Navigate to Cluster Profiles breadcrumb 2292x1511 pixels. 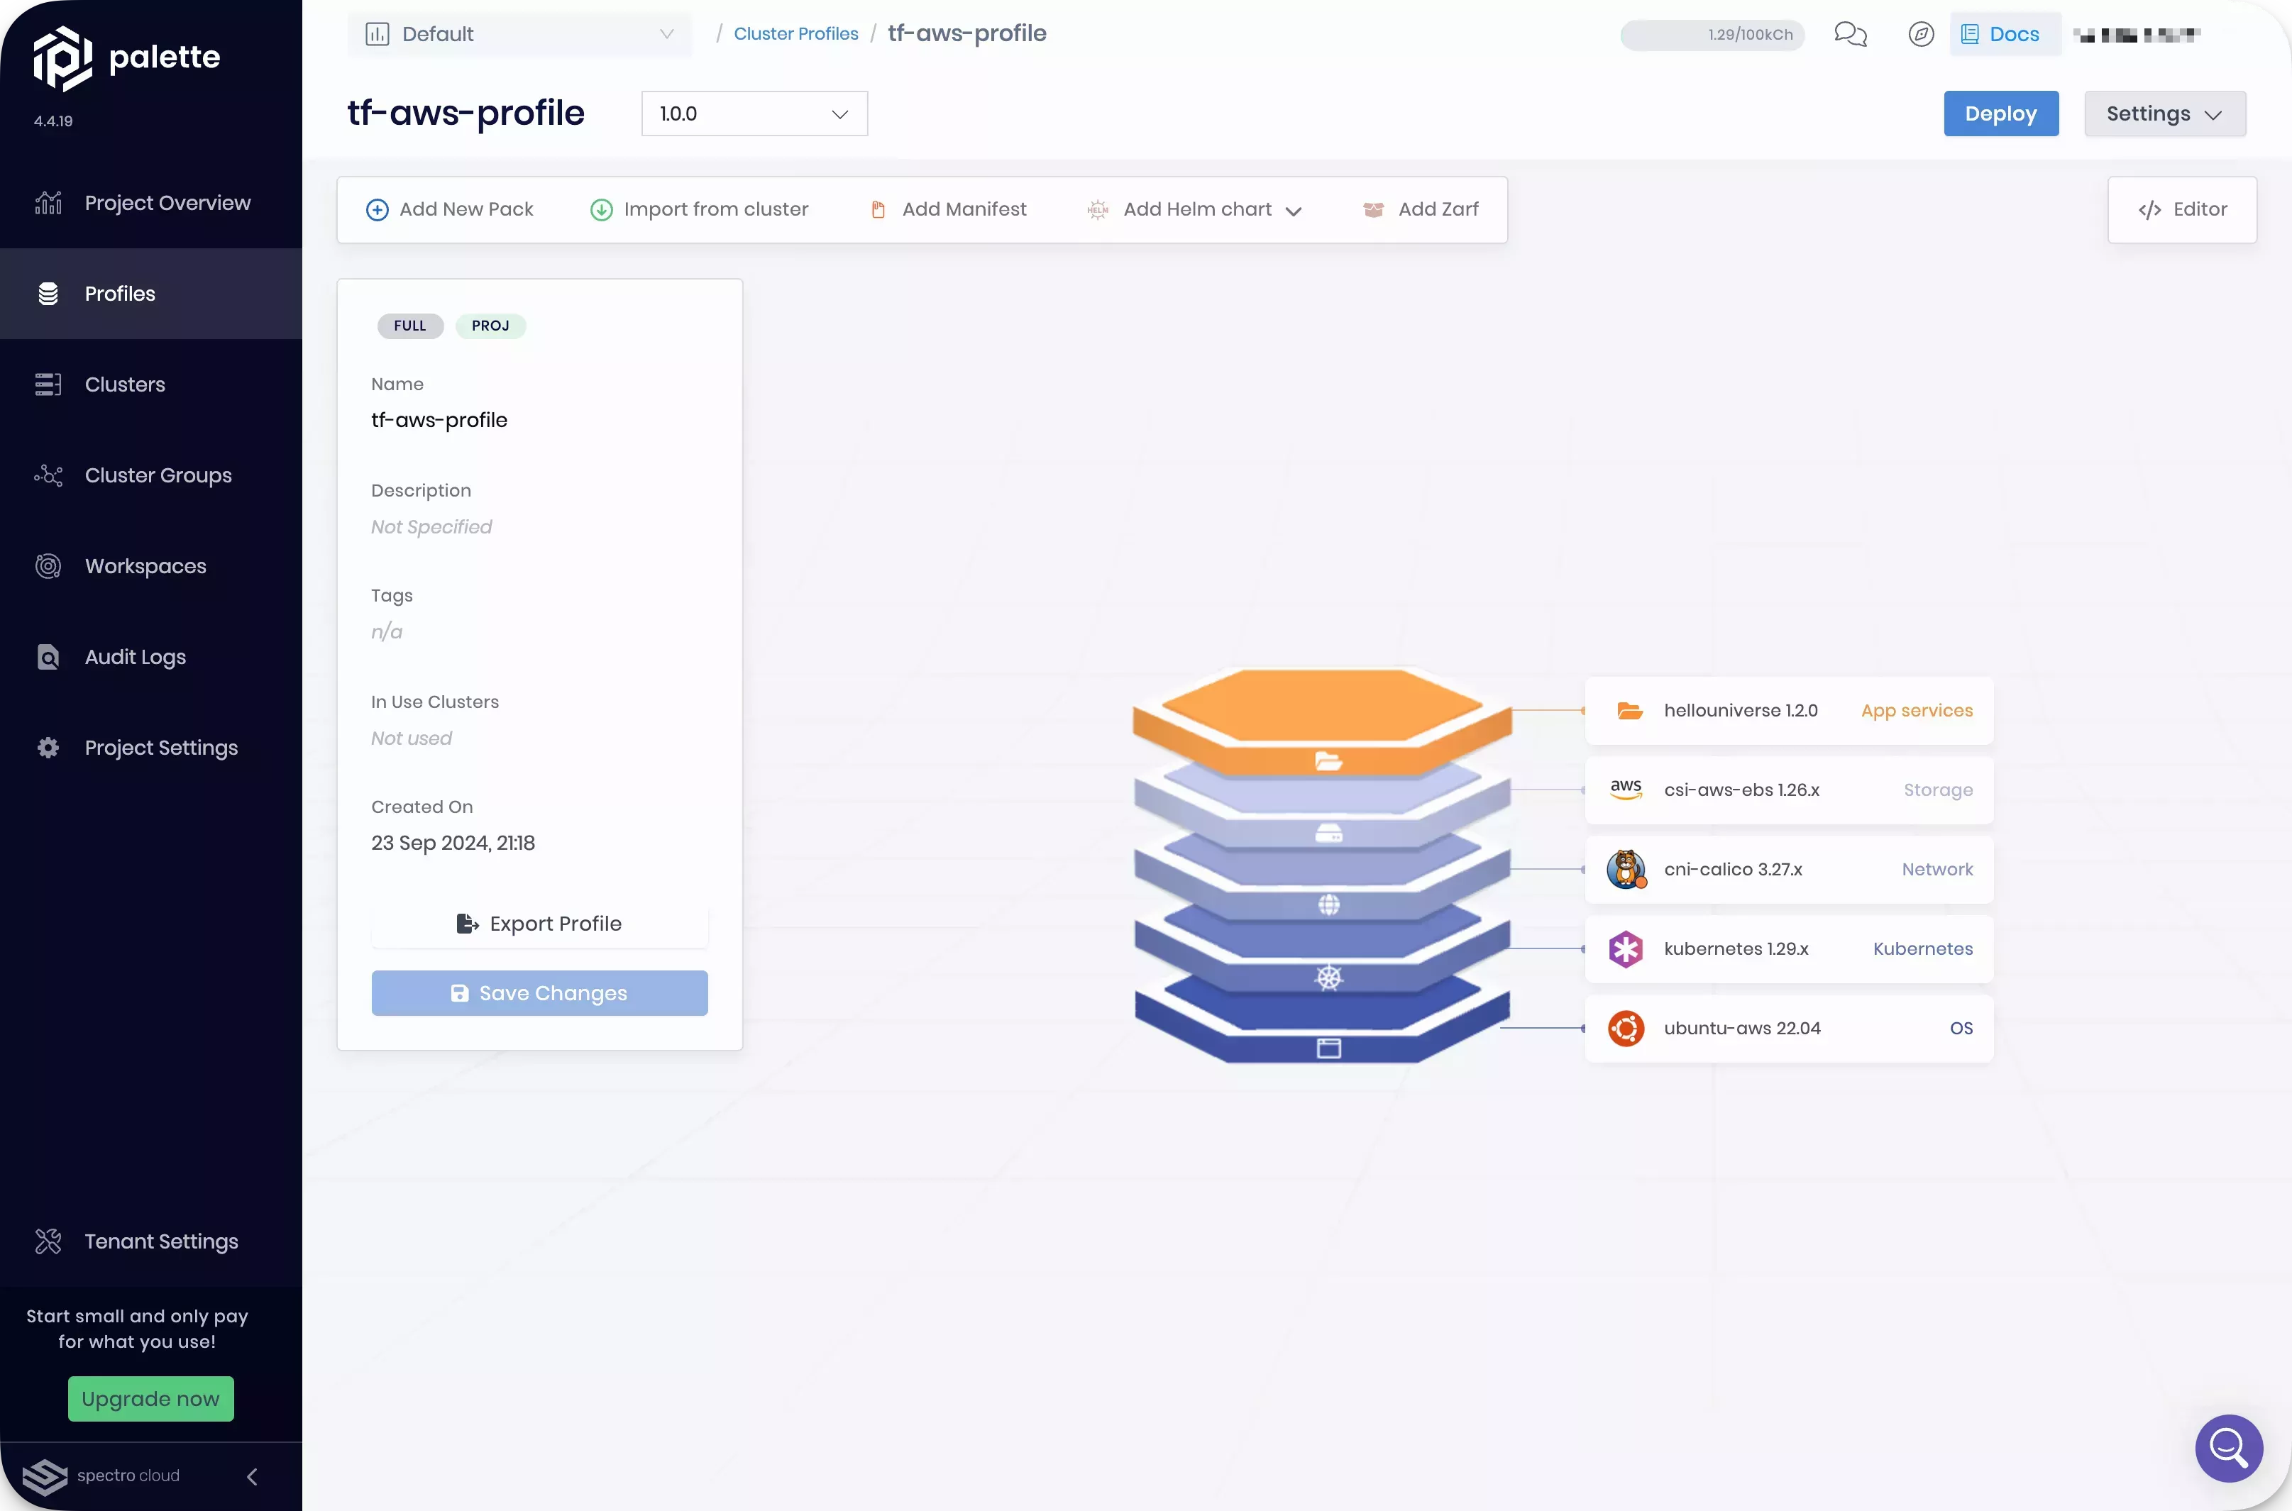pos(795,33)
